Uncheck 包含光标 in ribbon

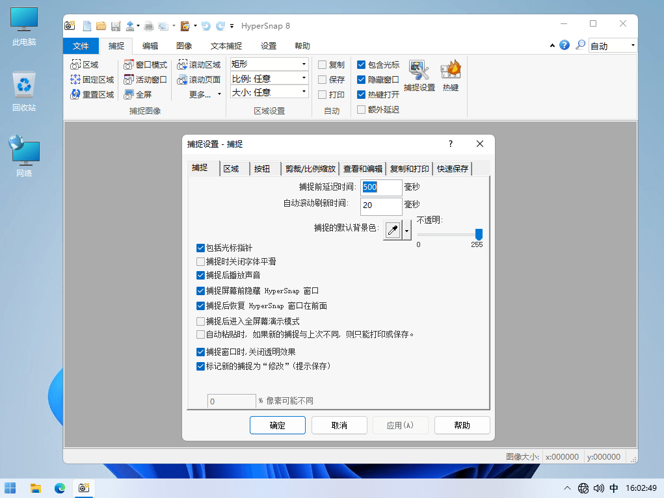click(361, 65)
